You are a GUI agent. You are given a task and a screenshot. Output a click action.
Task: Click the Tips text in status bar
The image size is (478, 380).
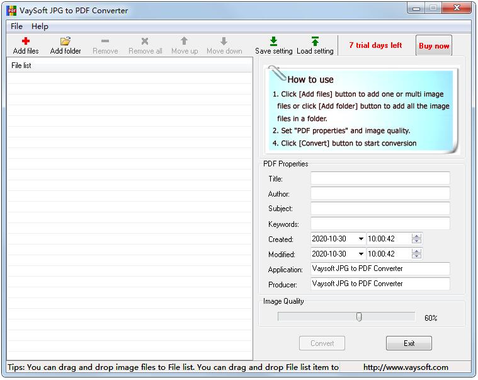pyautogui.click(x=173, y=367)
